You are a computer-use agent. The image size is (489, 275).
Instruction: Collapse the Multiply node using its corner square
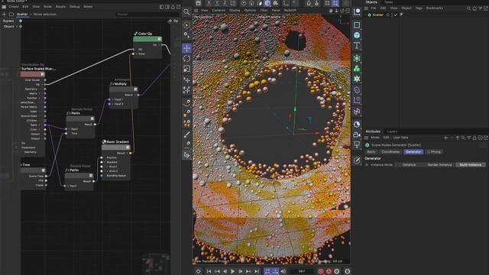pyautogui.click(x=135, y=89)
